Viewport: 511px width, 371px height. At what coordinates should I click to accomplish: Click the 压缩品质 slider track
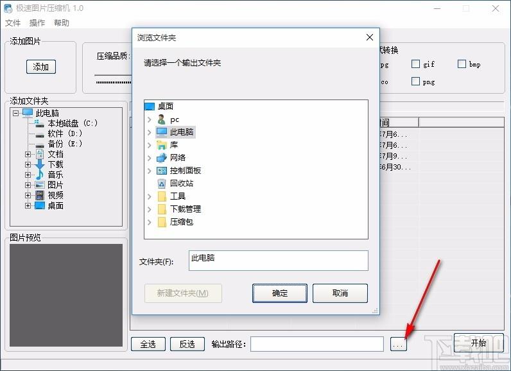coord(113,75)
